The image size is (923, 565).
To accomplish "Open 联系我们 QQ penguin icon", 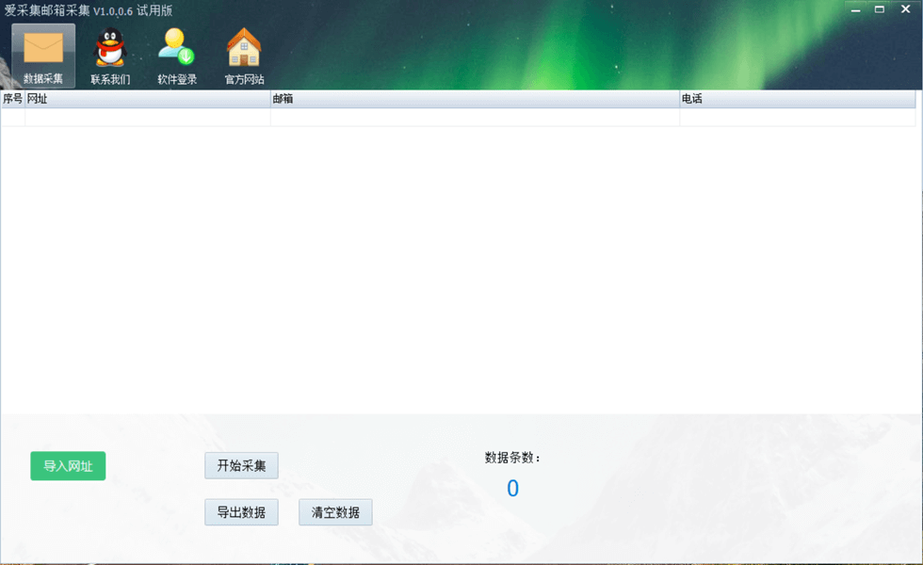I will 110,56.
